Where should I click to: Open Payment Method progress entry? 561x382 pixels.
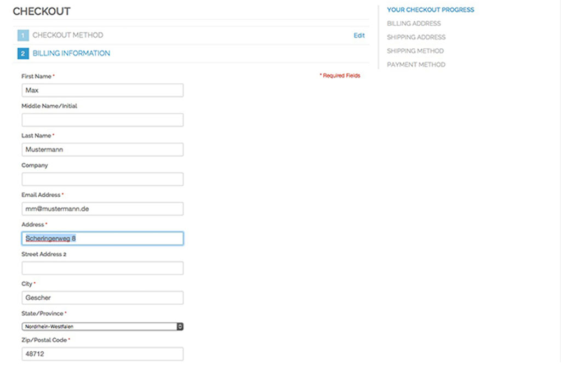pyautogui.click(x=416, y=64)
